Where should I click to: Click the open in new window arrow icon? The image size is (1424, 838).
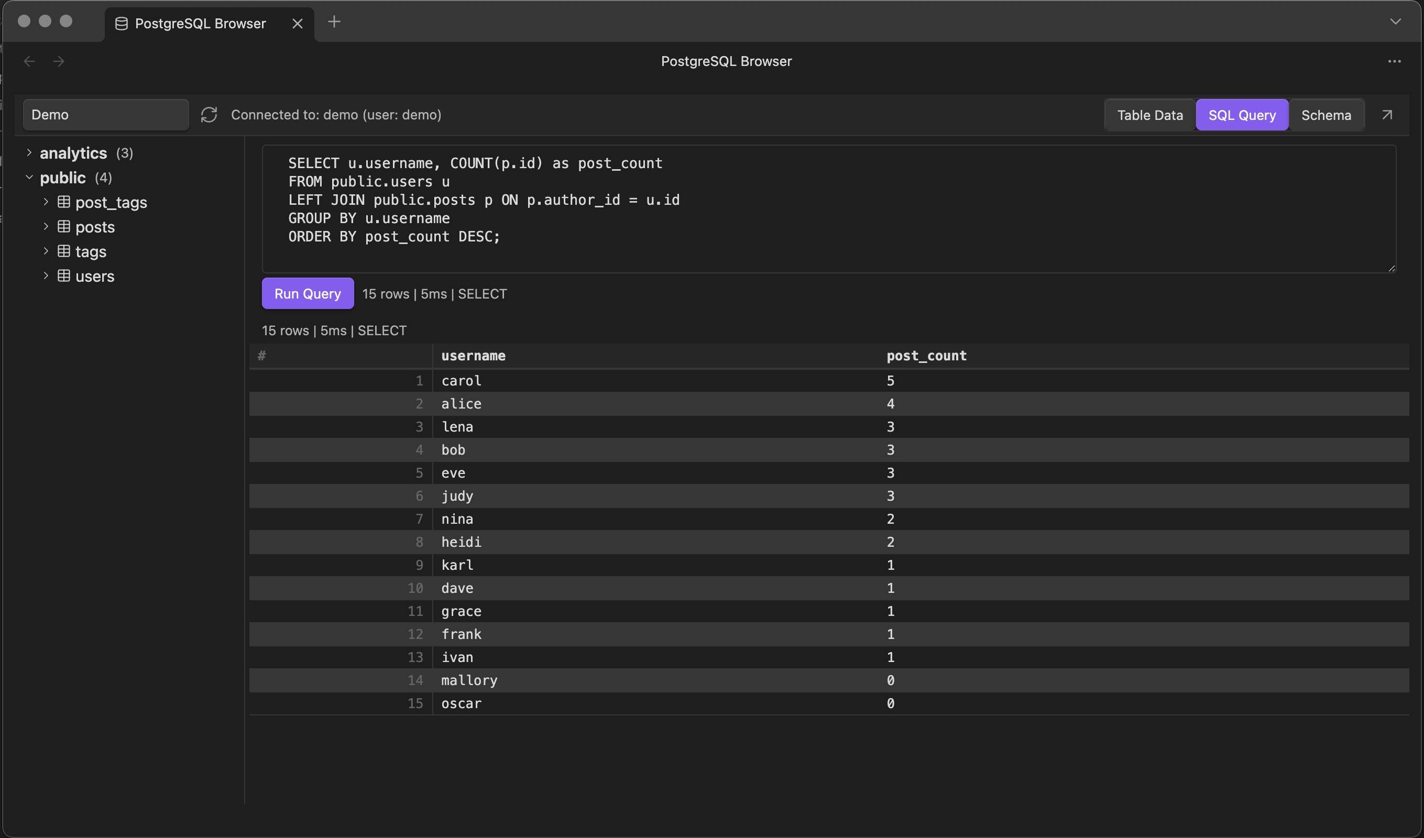point(1387,115)
